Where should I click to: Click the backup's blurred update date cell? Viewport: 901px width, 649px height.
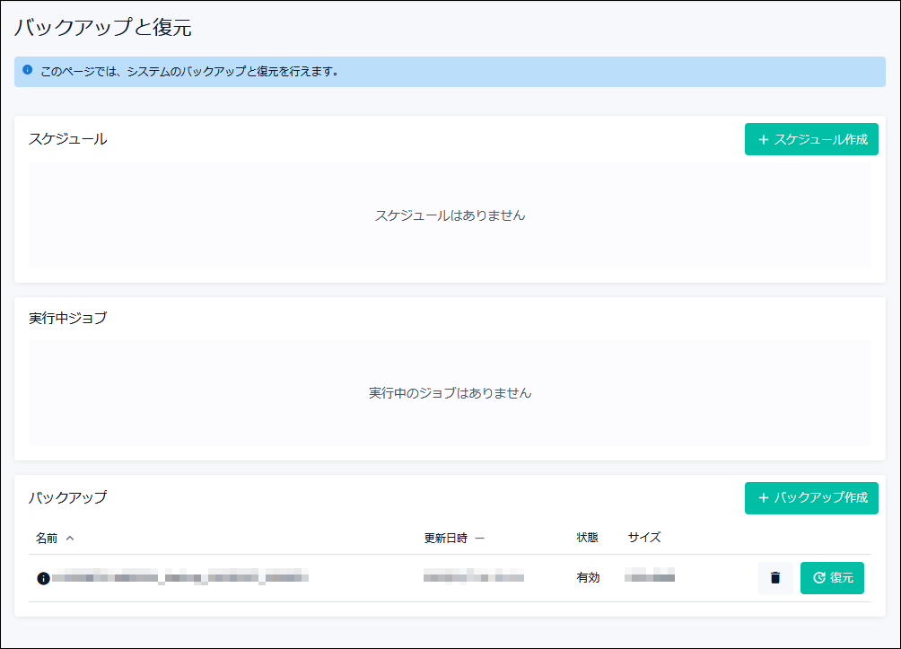pos(473,577)
